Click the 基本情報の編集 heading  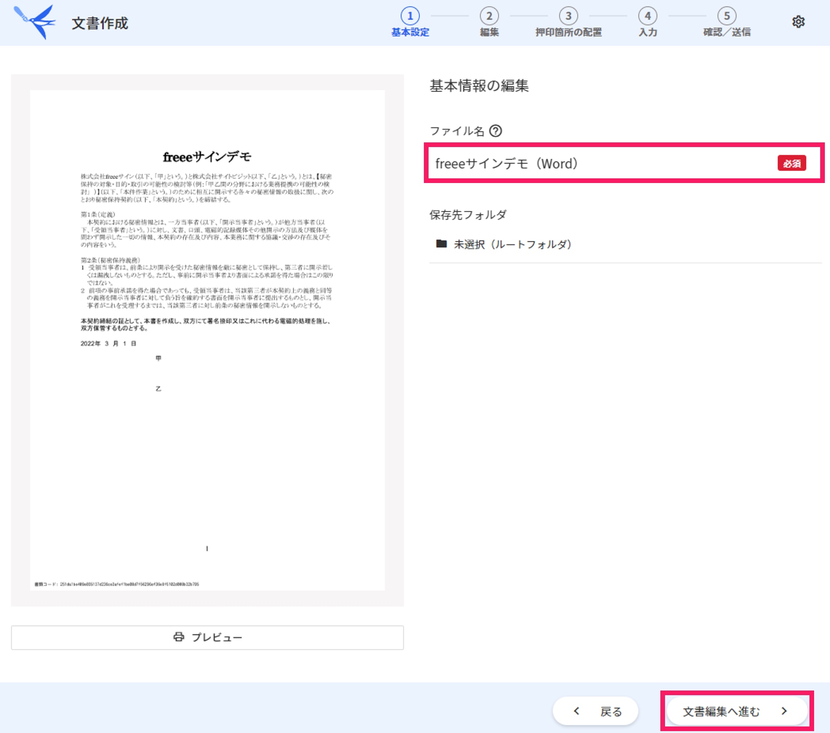point(479,86)
